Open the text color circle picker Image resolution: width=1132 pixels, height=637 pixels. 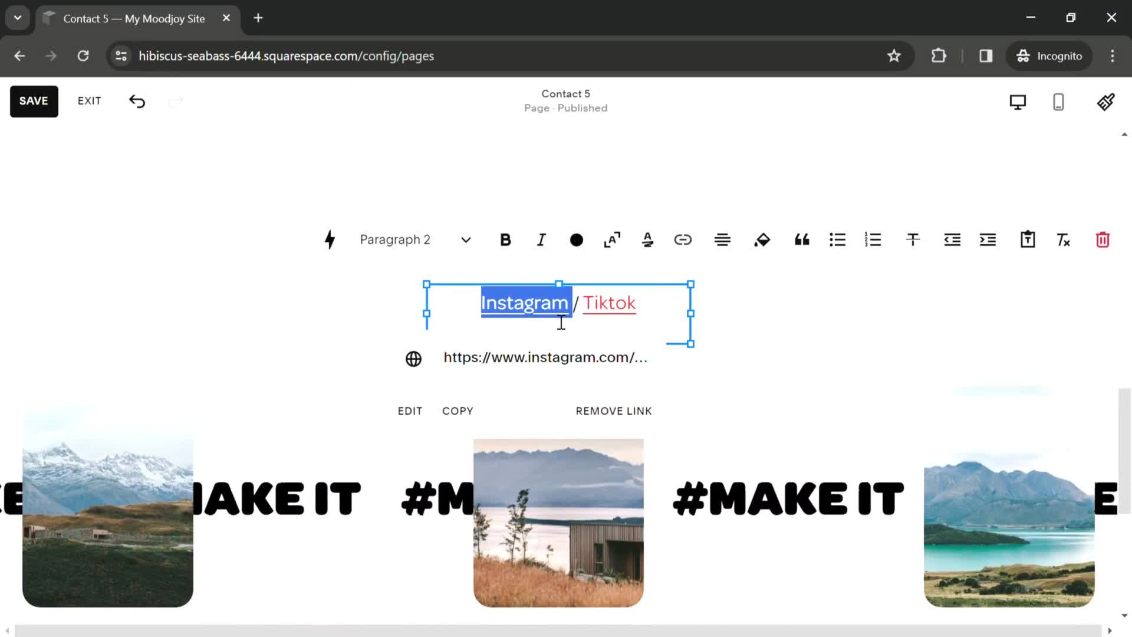[x=577, y=240]
